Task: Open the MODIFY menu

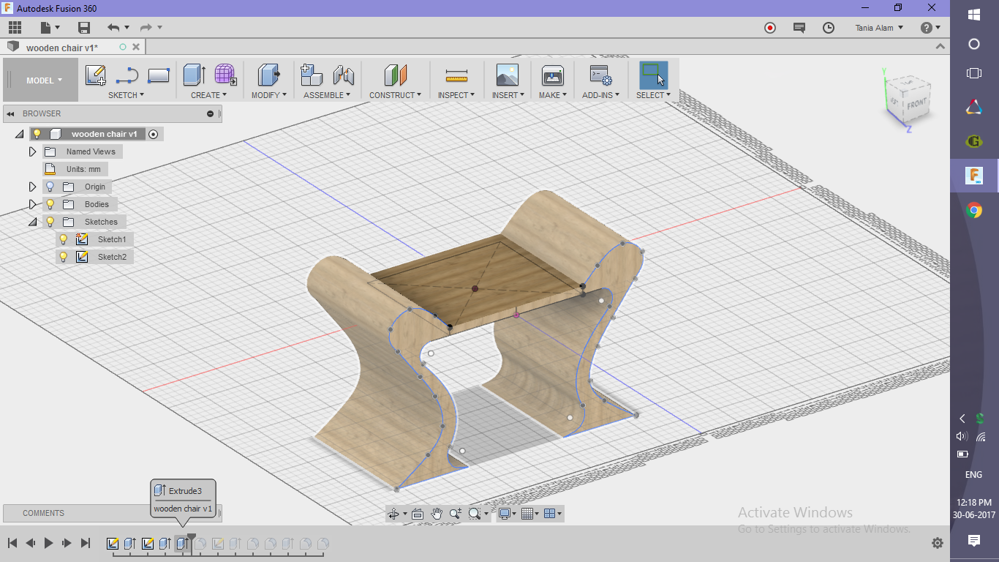Action: [269, 95]
